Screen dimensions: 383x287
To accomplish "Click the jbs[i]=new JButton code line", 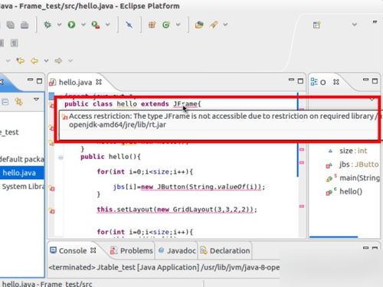I will (189, 187).
